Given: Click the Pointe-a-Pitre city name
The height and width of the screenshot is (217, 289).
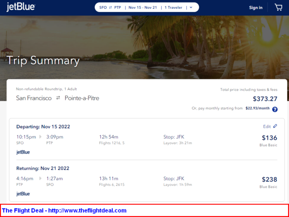Looking at the screenshot, I should tap(82, 98).
